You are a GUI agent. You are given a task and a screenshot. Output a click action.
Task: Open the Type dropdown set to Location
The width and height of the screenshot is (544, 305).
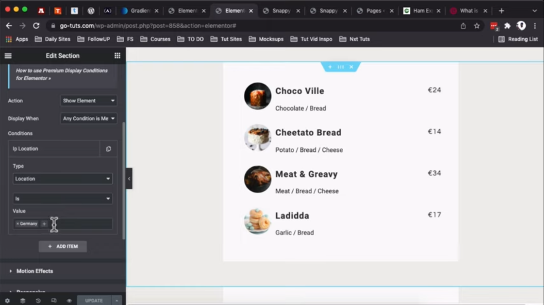click(63, 179)
